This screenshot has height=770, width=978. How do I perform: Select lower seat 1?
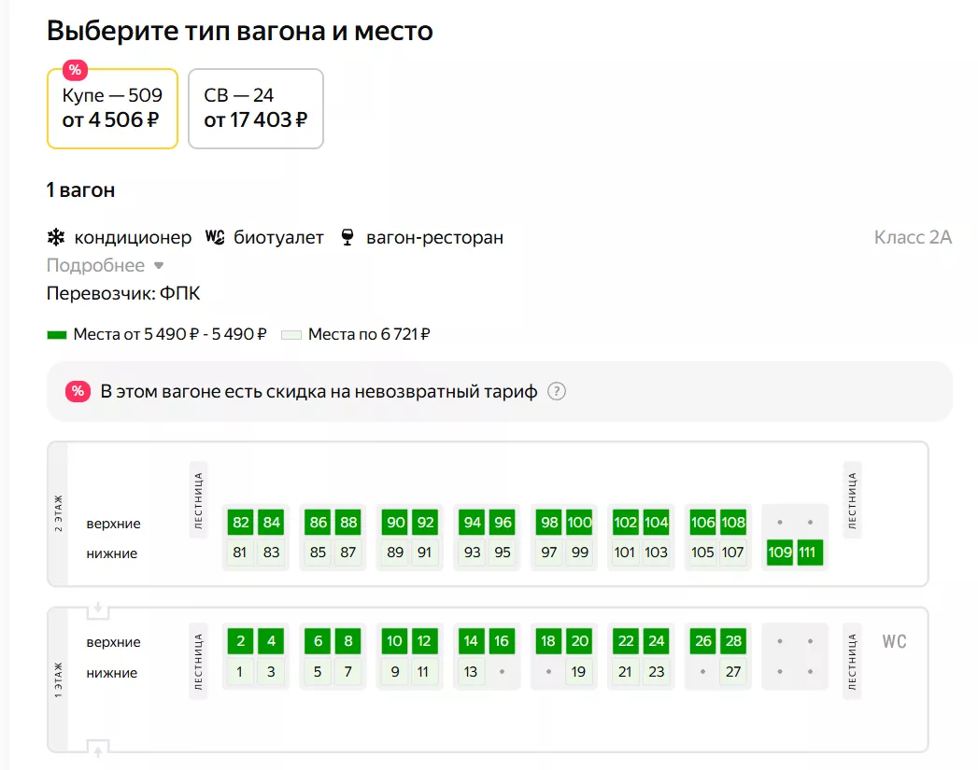point(240,672)
